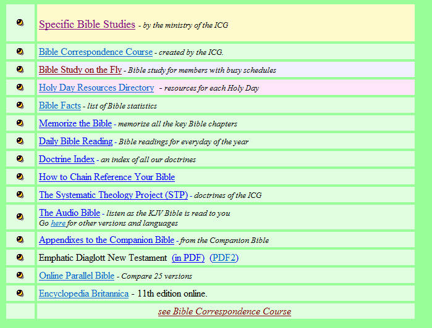
Task: Select text 'an index of all our doctrines'
Action: click(148, 160)
